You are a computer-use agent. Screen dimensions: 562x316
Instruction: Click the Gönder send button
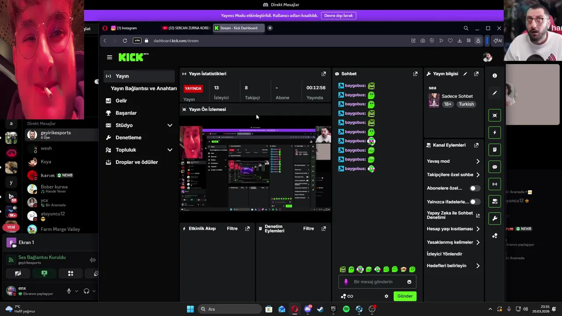point(405,296)
